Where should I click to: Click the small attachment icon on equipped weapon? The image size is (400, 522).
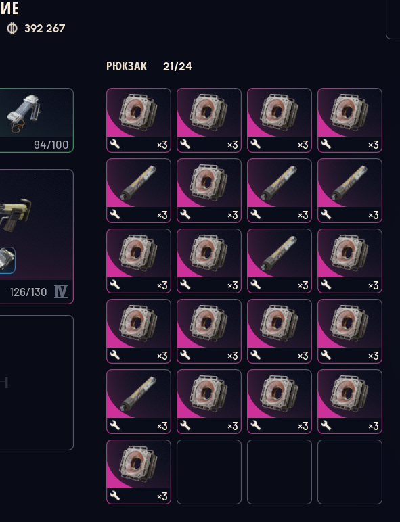7,260
